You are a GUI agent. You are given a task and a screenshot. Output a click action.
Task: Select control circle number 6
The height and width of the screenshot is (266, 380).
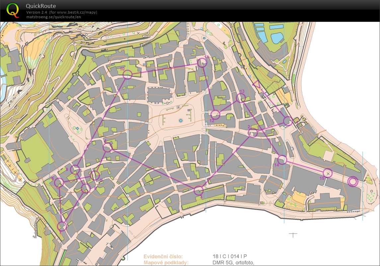point(59,182)
